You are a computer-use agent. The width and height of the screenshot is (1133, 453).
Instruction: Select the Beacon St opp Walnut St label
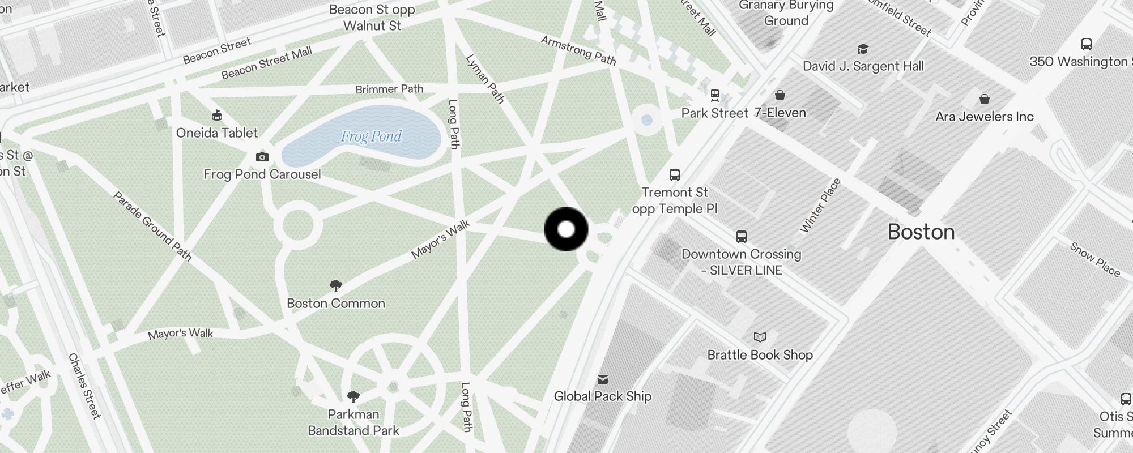[372, 18]
